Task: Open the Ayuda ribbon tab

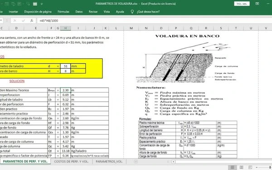Action: [120, 12]
